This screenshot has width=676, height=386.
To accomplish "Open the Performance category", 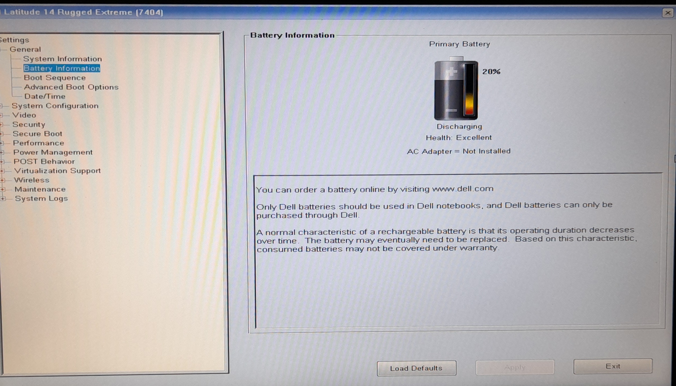I will pyautogui.click(x=38, y=143).
